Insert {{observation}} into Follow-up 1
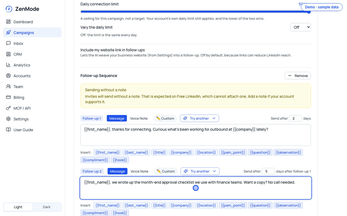Image resolution: width=347 pixels, height=216 pixels. click(x=288, y=152)
